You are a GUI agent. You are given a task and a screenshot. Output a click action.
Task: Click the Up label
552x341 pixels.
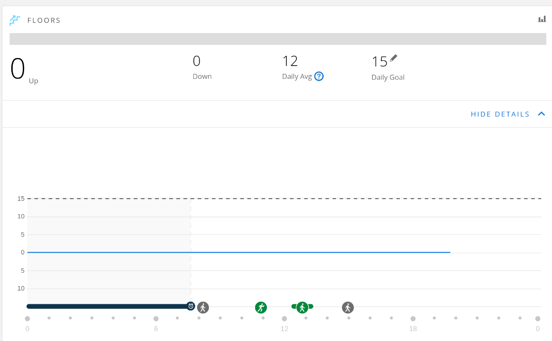pos(34,81)
